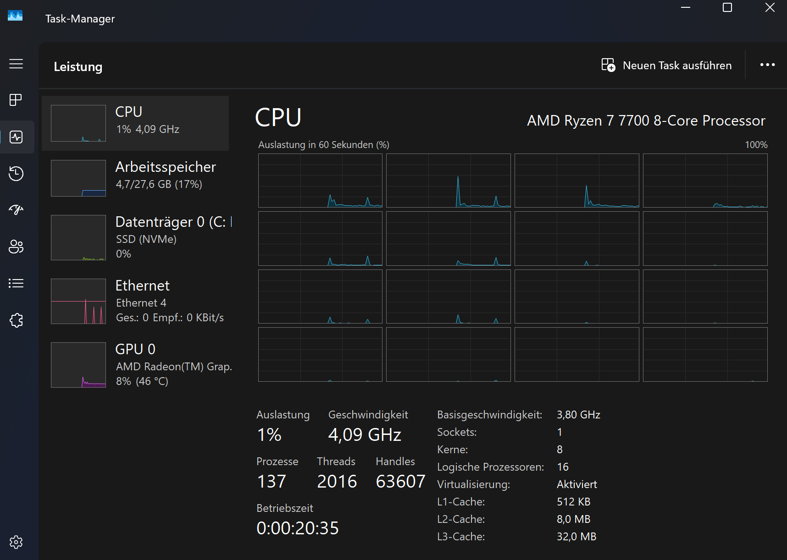Click Virtualisierung value 'Aktiviert'
Image resolution: width=787 pixels, height=560 pixels.
[x=577, y=484]
